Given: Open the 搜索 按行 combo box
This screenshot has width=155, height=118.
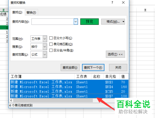Looking at the screenshot, I should tap(39, 47).
